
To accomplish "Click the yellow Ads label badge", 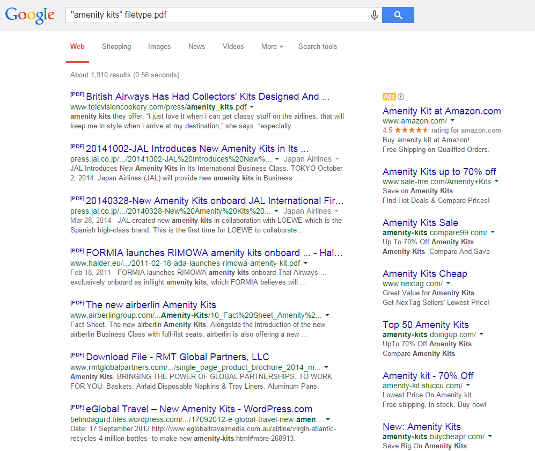I will [389, 97].
